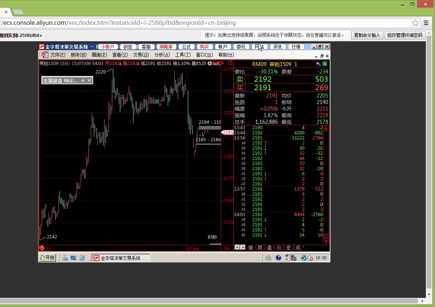The width and height of the screenshot is (435, 307).
Task: Click the Internet Explorer icon in taskbar
Action: (x=82, y=258)
